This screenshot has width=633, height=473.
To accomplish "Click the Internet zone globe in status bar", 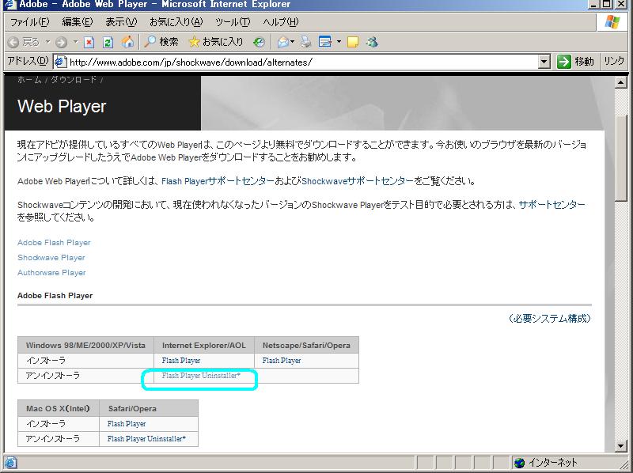I will [x=520, y=463].
